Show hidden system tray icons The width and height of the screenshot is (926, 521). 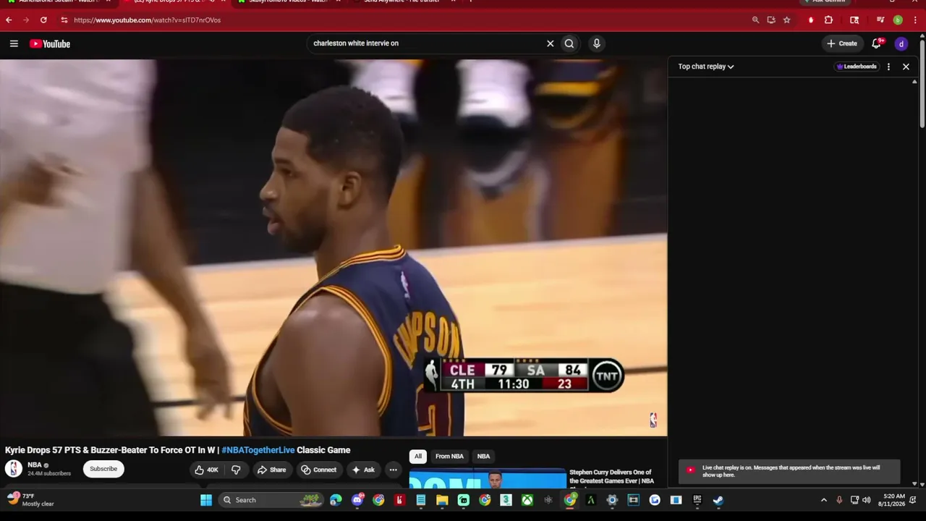click(x=823, y=500)
